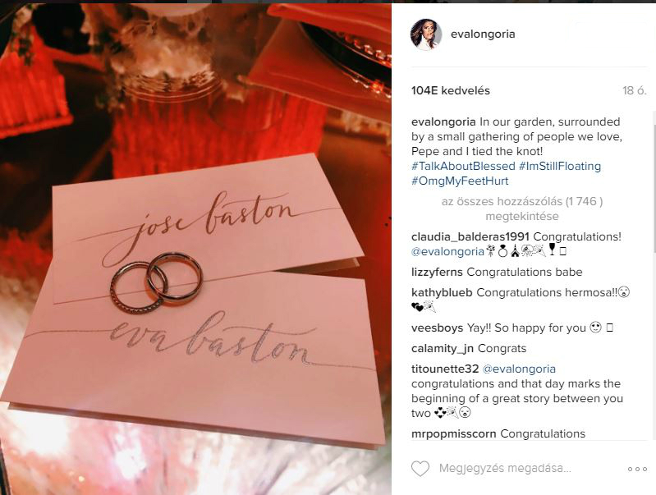Open evalongoria username in post header
Screen dimensions: 656x495
[483, 34]
